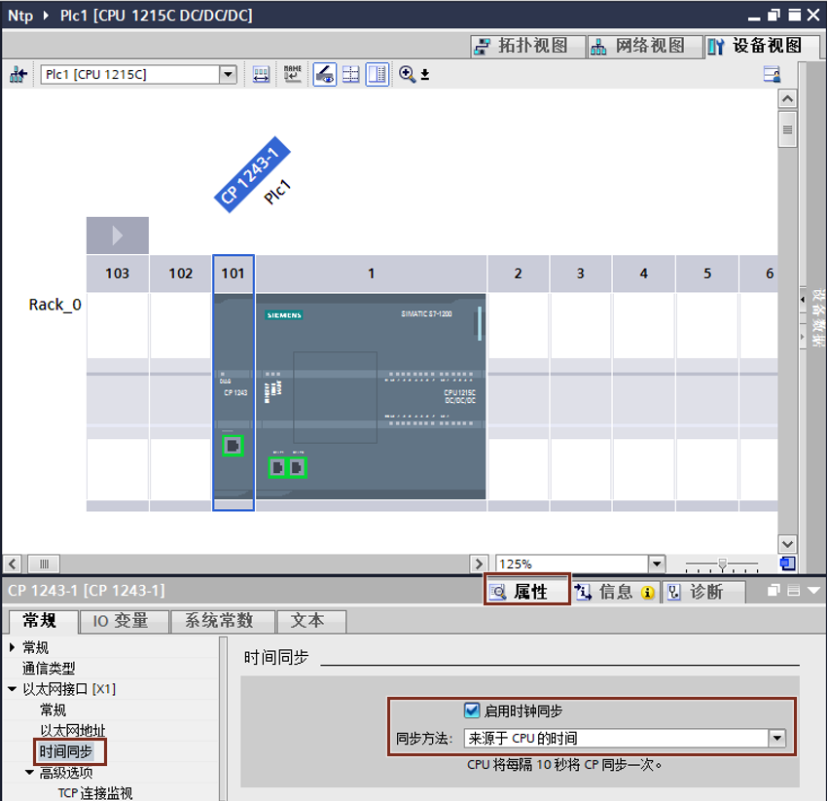This screenshot has width=828, height=801.
Task: Open the Plc1 [CPU 1215C] device dropdown
Action: (228, 75)
